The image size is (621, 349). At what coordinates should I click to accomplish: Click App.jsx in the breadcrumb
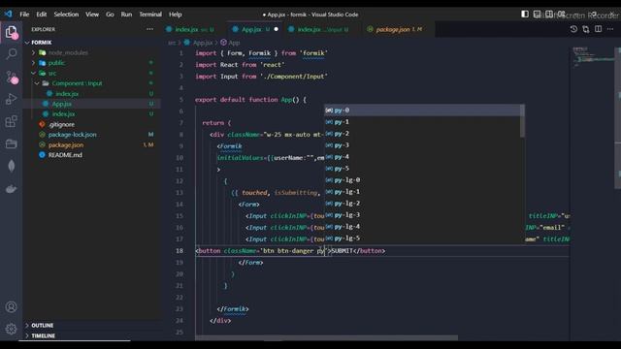tap(198, 43)
